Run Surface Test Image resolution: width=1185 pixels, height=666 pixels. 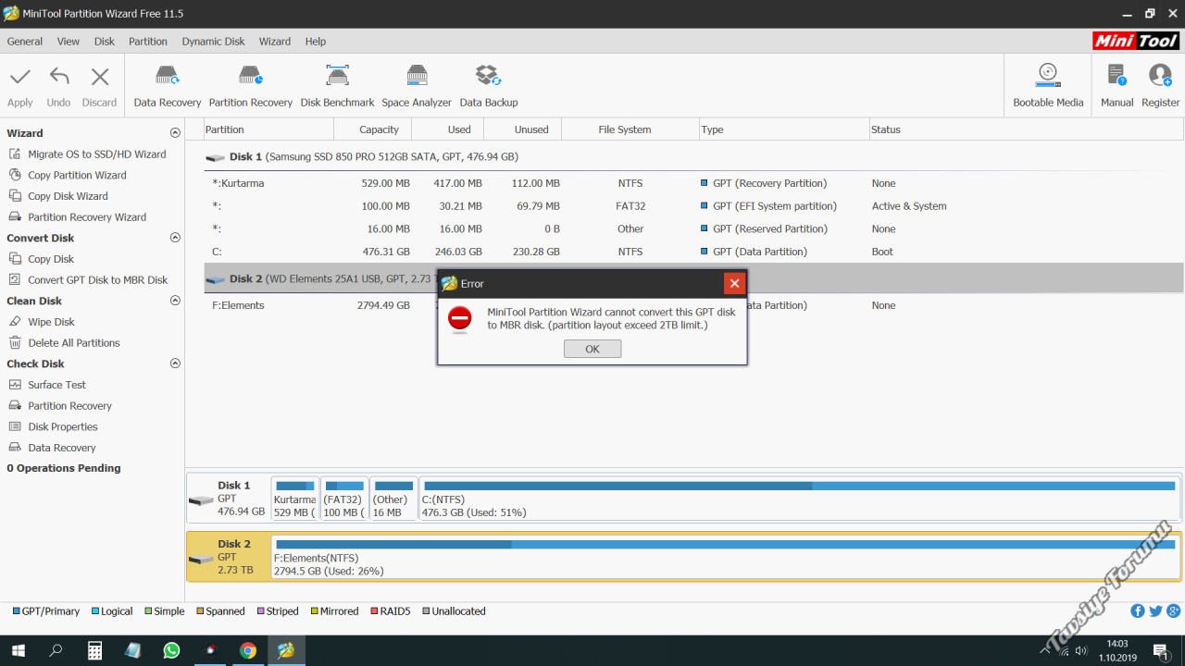pyautogui.click(x=56, y=385)
